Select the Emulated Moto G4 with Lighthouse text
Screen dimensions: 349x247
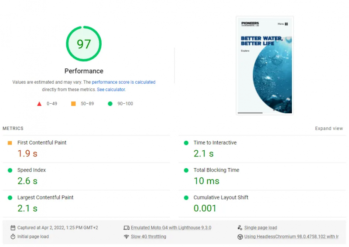point(172,228)
